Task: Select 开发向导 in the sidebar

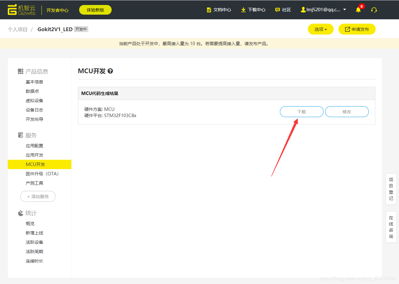Action: coord(34,119)
